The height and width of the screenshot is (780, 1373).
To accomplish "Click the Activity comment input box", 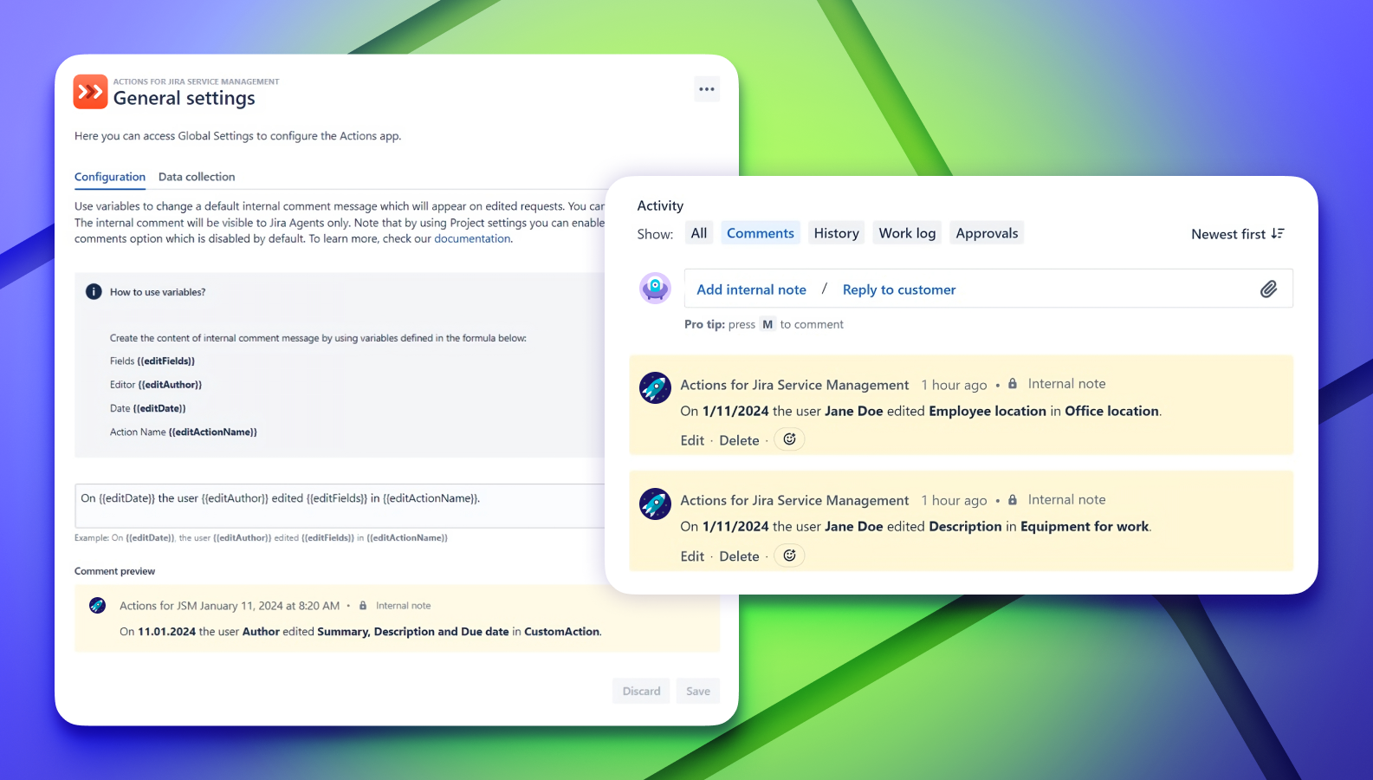I will click(x=988, y=289).
